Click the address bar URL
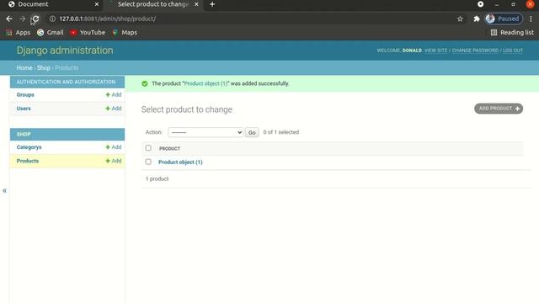This screenshot has height=303, width=539. coord(108,19)
